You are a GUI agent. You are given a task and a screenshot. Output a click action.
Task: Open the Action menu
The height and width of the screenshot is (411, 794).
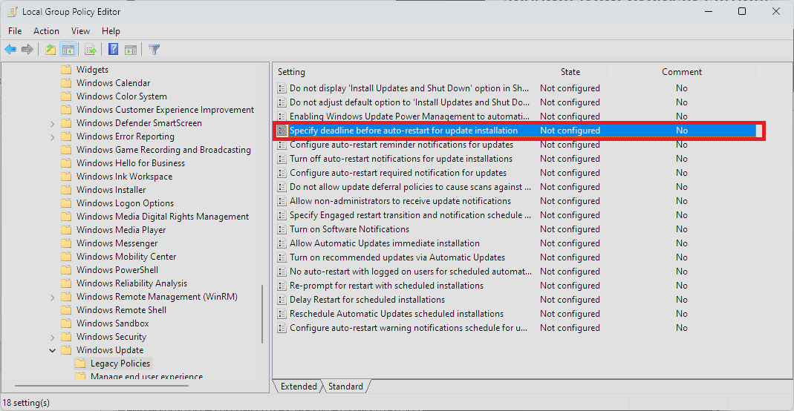(46, 31)
